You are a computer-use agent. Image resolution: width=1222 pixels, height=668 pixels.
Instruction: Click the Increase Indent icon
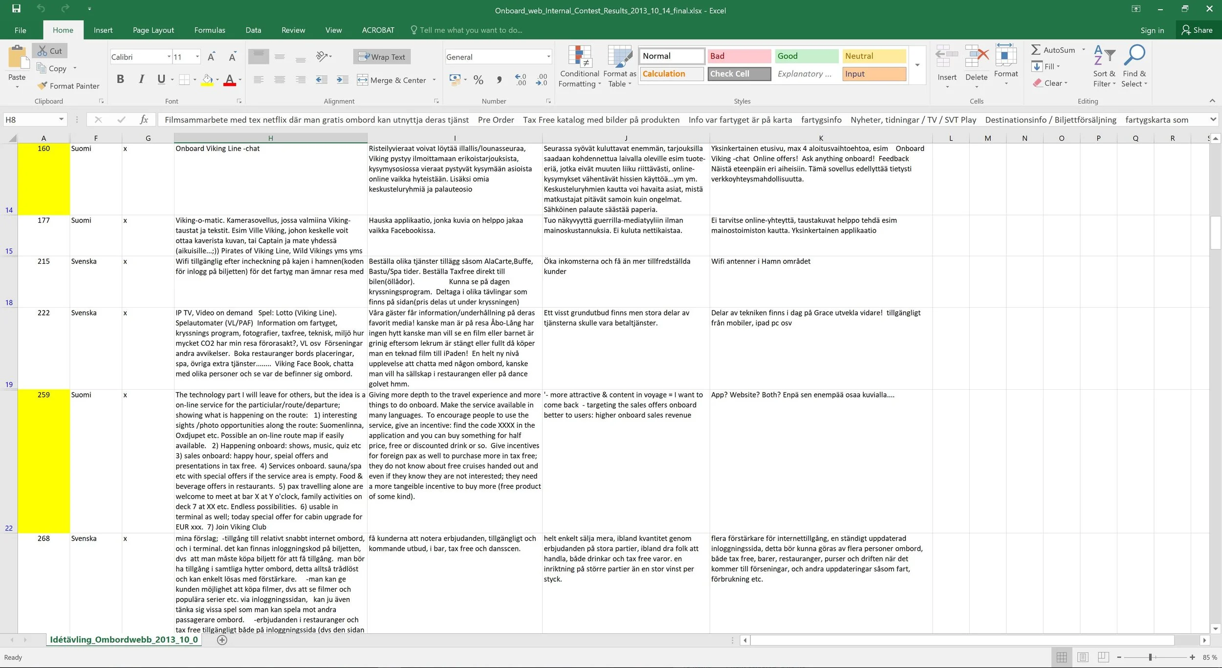coord(343,80)
